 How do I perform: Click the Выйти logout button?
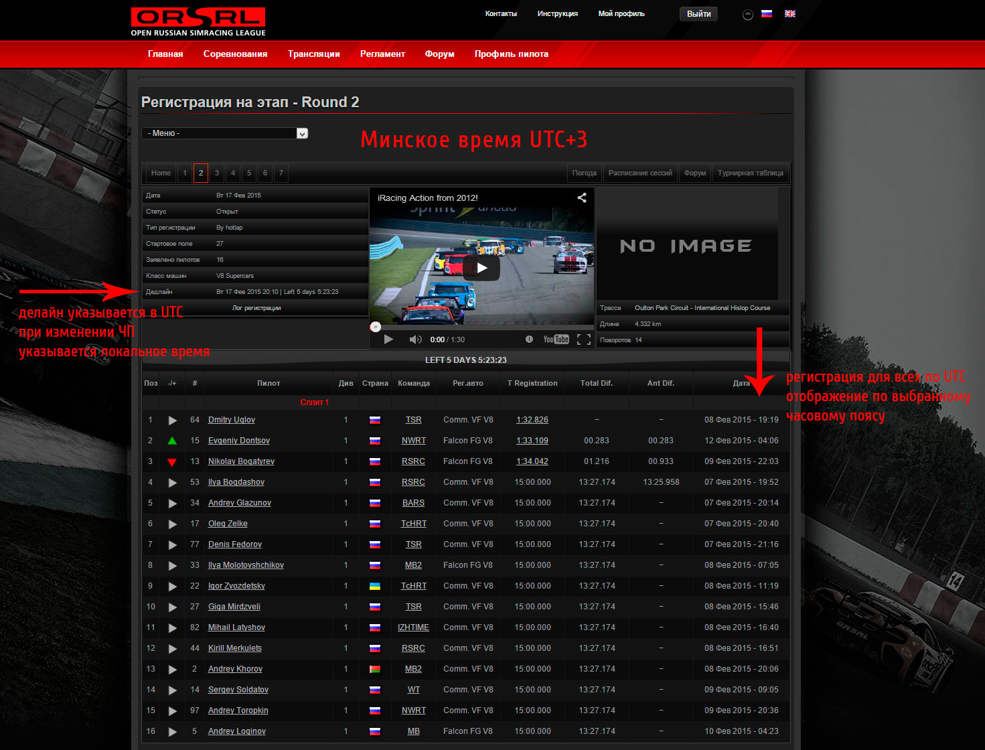tap(698, 14)
